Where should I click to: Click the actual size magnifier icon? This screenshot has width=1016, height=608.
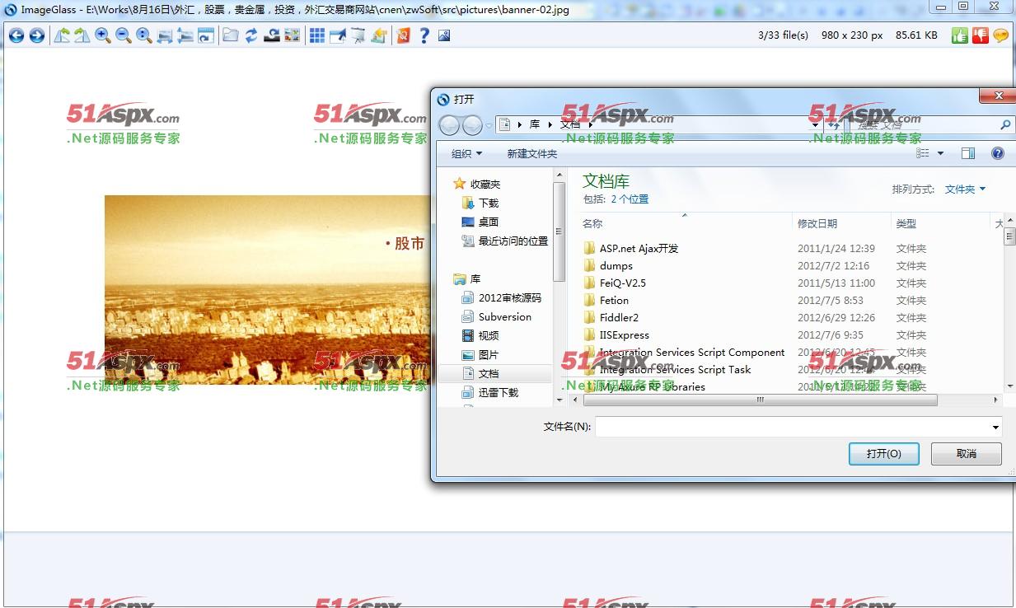143,35
